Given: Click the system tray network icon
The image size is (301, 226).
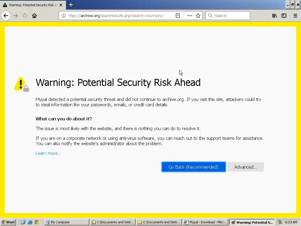Looking at the screenshot, I should pyautogui.click(x=280, y=222).
